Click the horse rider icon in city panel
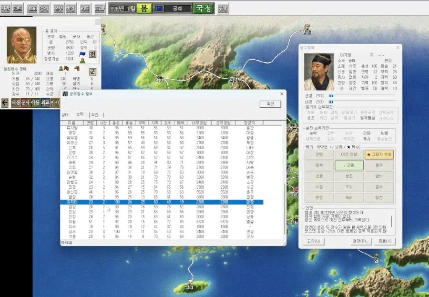 (x=64, y=68)
